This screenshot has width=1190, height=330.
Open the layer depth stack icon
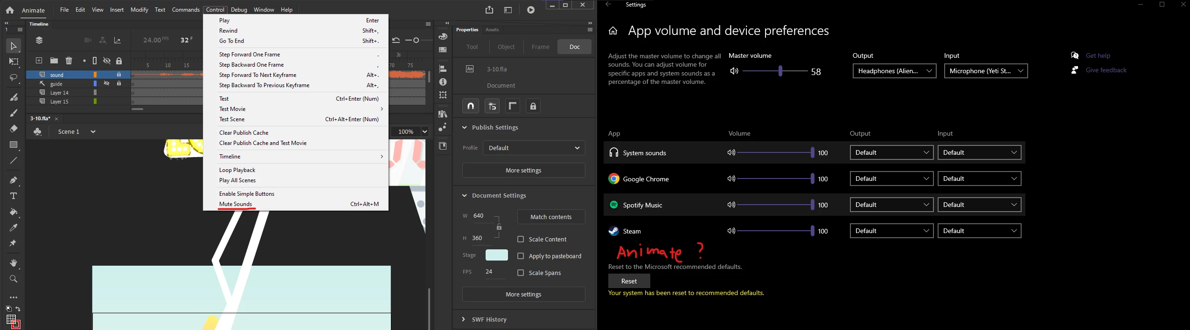click(39, 41)
